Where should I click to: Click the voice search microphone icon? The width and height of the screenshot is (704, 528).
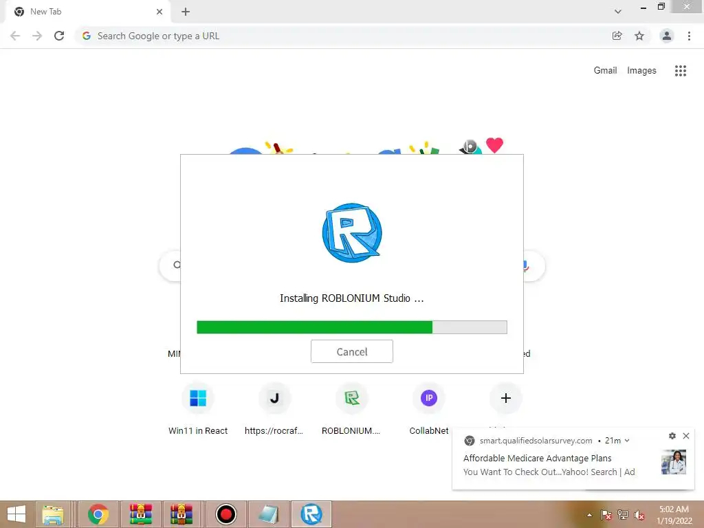point(525,266)
